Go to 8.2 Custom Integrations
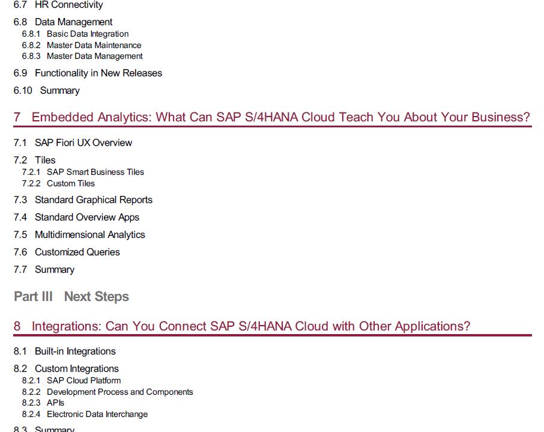544x432 pixels. pyautogui.click(x=66, y=368)
